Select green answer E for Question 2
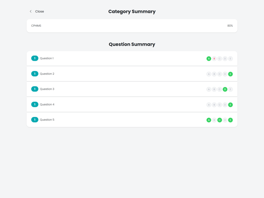This screenshot has width=264, height=198. coord(230,74)
